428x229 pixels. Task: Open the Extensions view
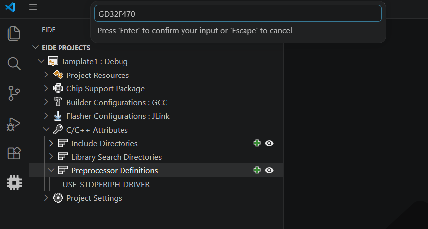(14, 153)
